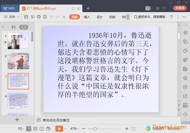Start the slideshow with the orange play button

[59, 129]
